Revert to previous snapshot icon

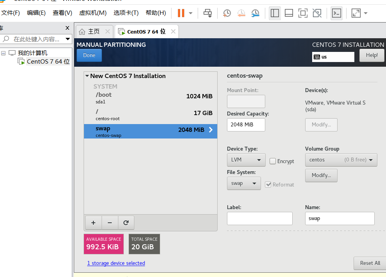241,13
